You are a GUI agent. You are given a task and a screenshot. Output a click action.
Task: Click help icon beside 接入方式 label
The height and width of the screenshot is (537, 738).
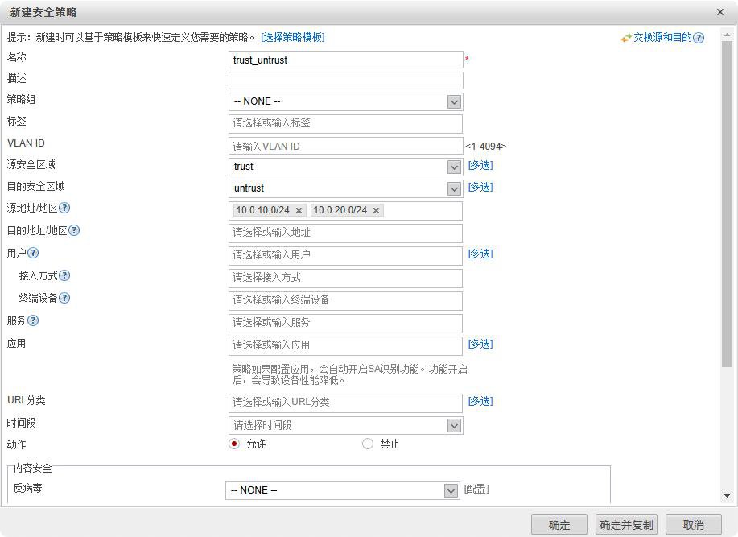point(64,275)
